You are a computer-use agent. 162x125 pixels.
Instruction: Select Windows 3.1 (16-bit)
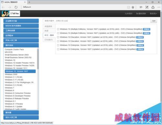pos(14,77)
